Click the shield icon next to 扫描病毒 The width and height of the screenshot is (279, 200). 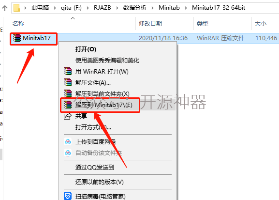68,196
